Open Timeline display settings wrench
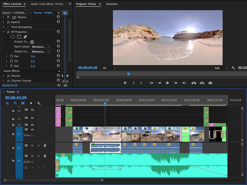The height and width of the screenshot is (185, 247). tap(39, 103)
